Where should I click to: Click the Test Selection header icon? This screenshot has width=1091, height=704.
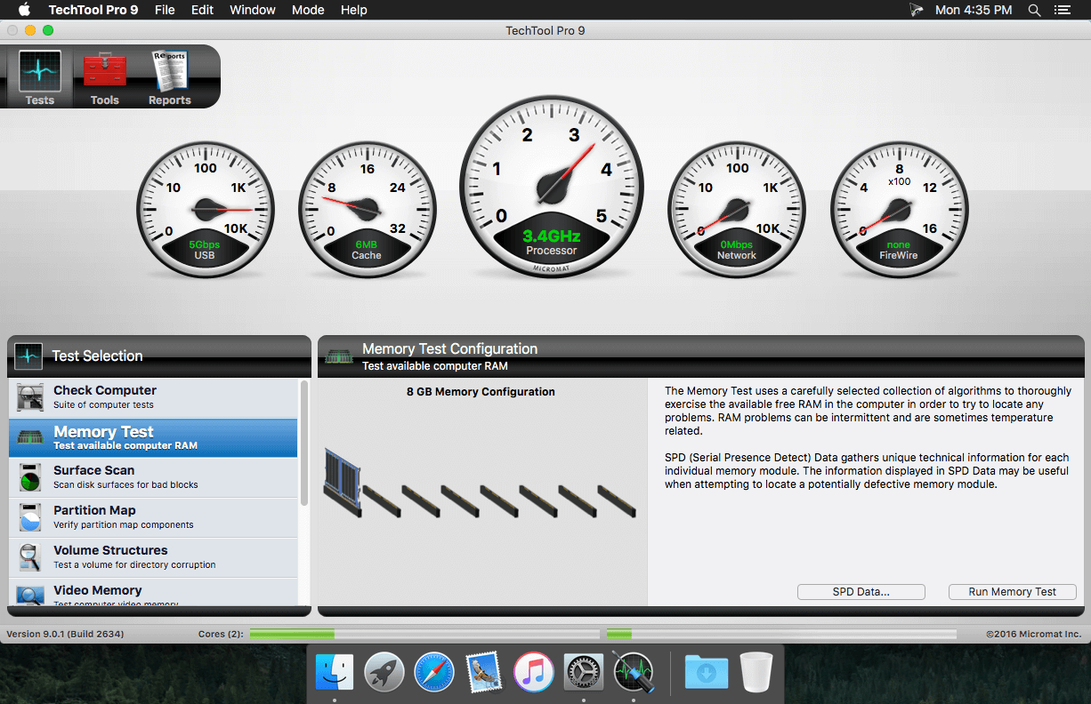click(x=28, y=356)
